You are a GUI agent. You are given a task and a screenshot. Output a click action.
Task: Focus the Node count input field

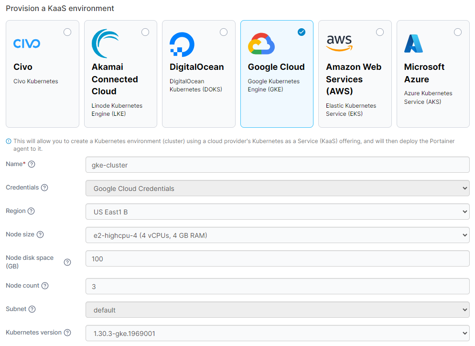[x=277, y=286]
